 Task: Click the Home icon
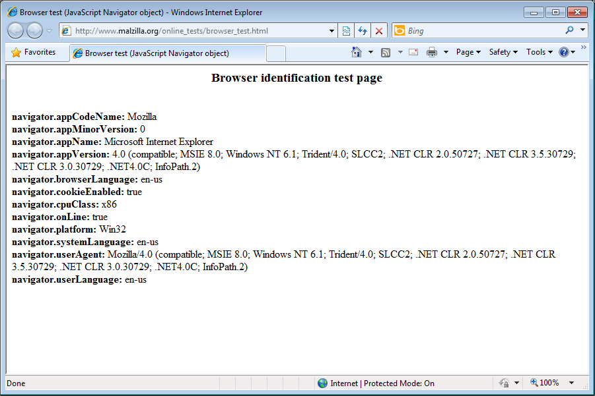click(x=357, y=52)
